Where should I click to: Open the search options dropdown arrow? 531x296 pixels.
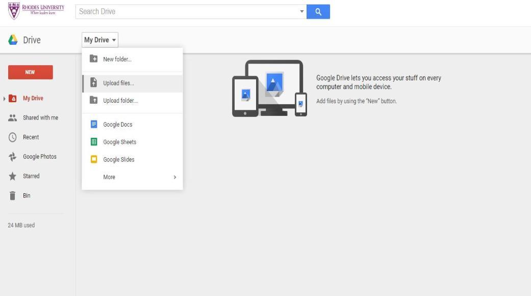click(x=301, y=12)
